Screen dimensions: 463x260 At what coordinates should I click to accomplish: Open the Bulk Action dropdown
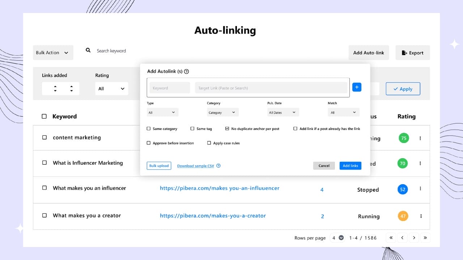point(53,53)
